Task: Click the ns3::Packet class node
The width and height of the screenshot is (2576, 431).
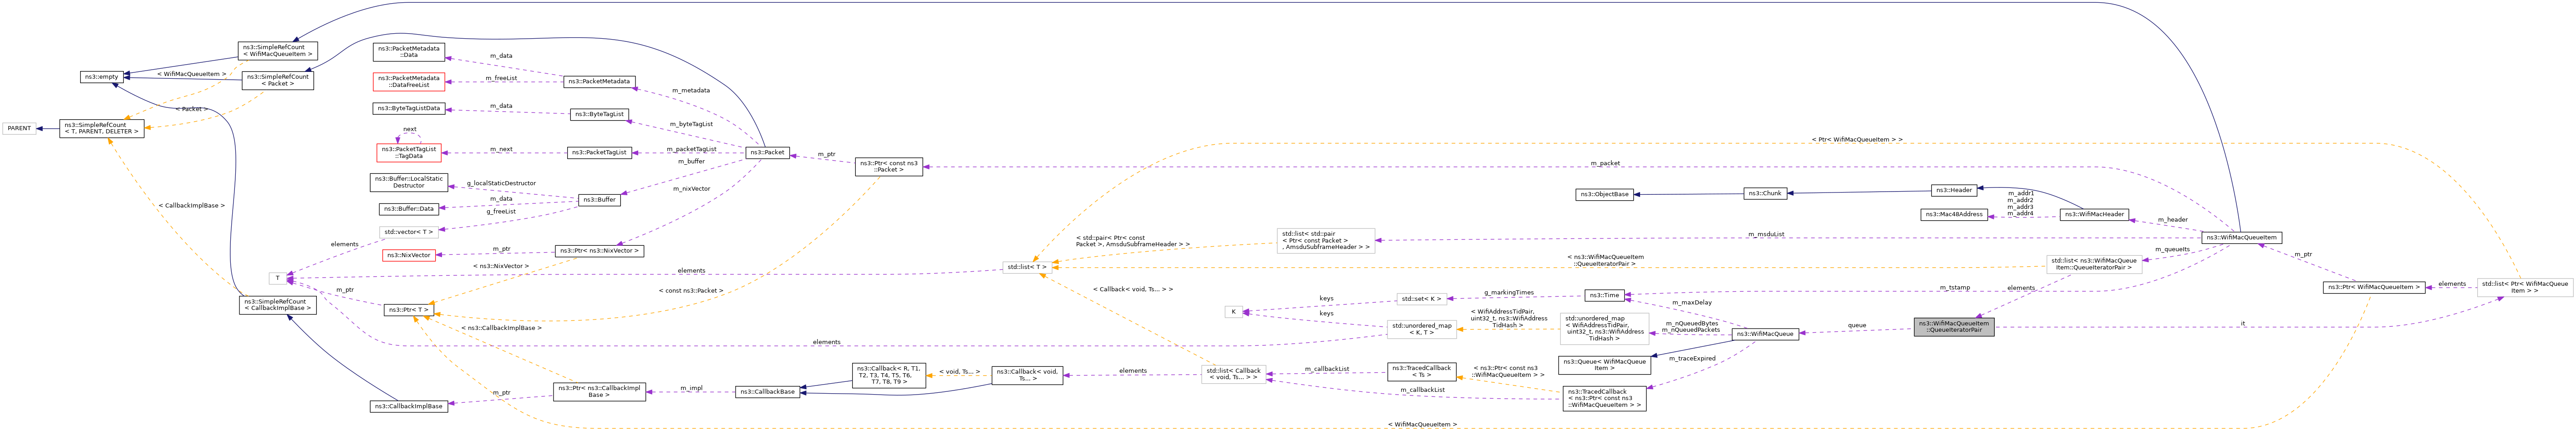Action: click(768, 153)
